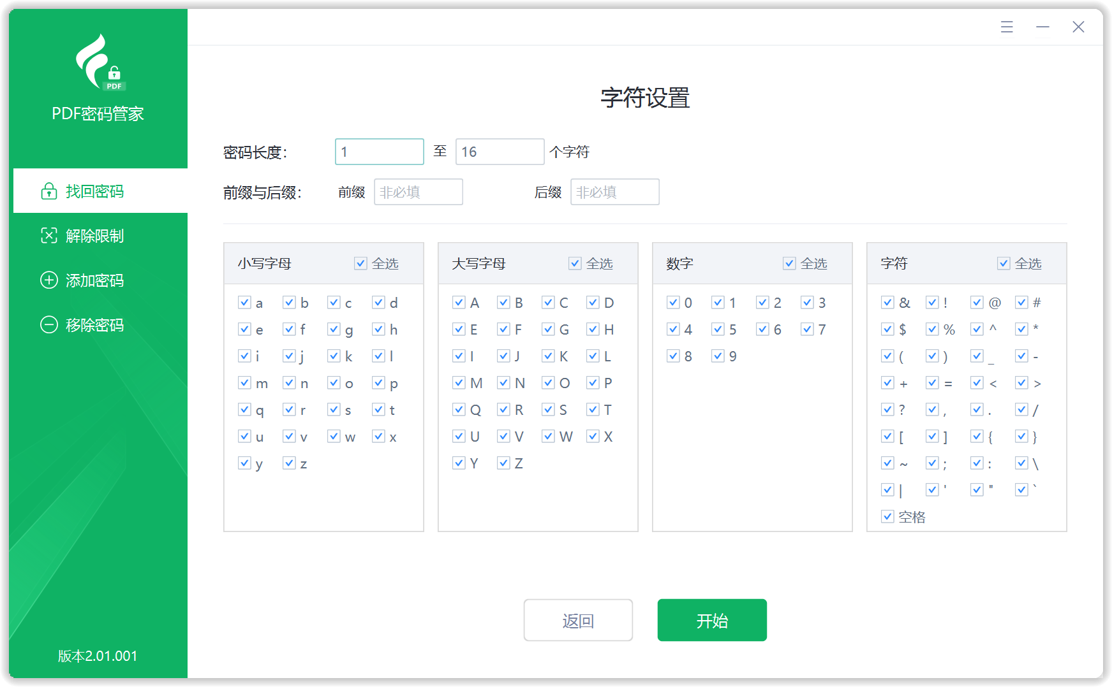Screen dimensions: 1112x687
Task: Uncheck the & symbol
Action: coord(887,302)
